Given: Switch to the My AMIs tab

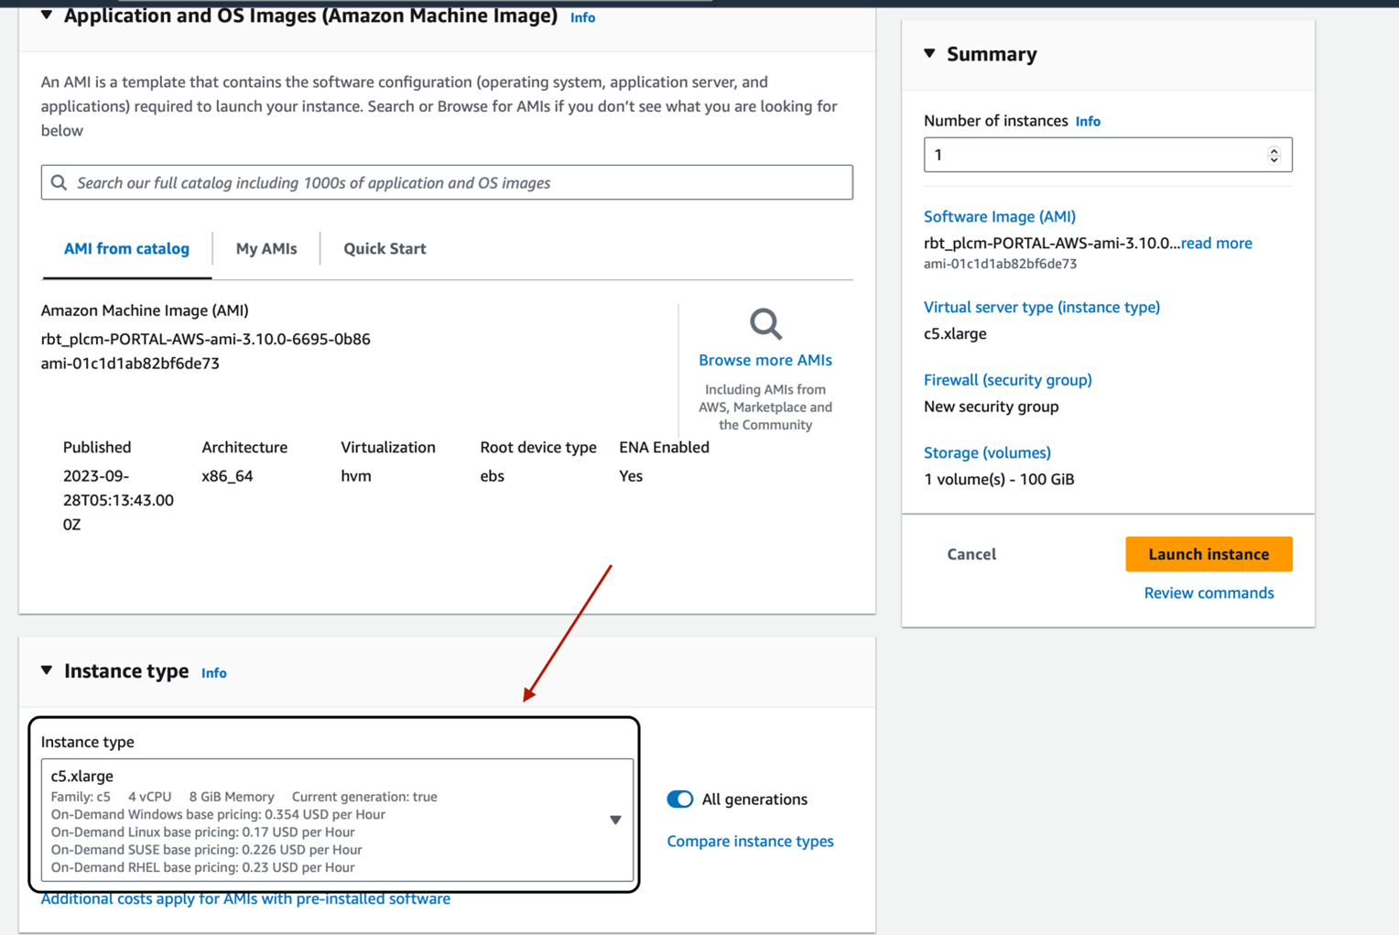Looking at the screenshot, I should pos(266,248).
